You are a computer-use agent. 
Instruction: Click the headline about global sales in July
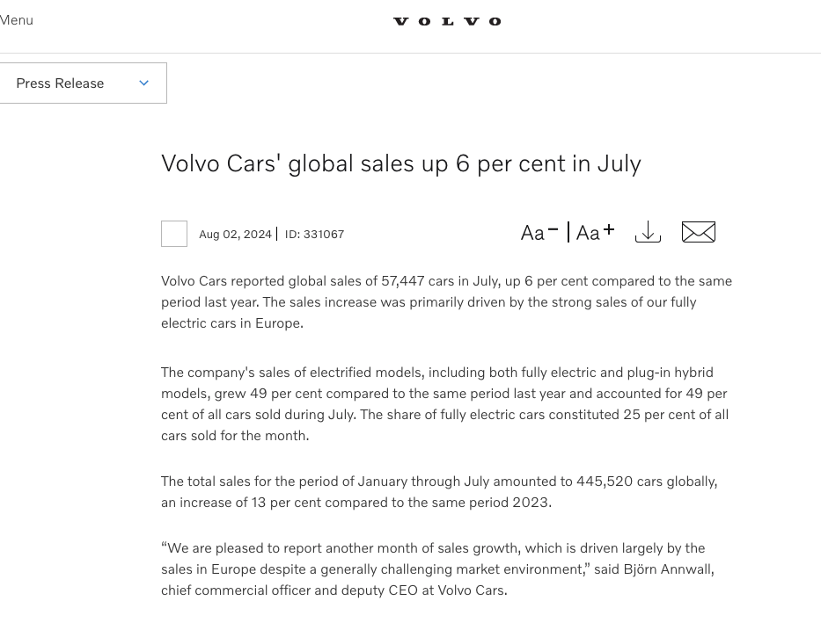401,163
